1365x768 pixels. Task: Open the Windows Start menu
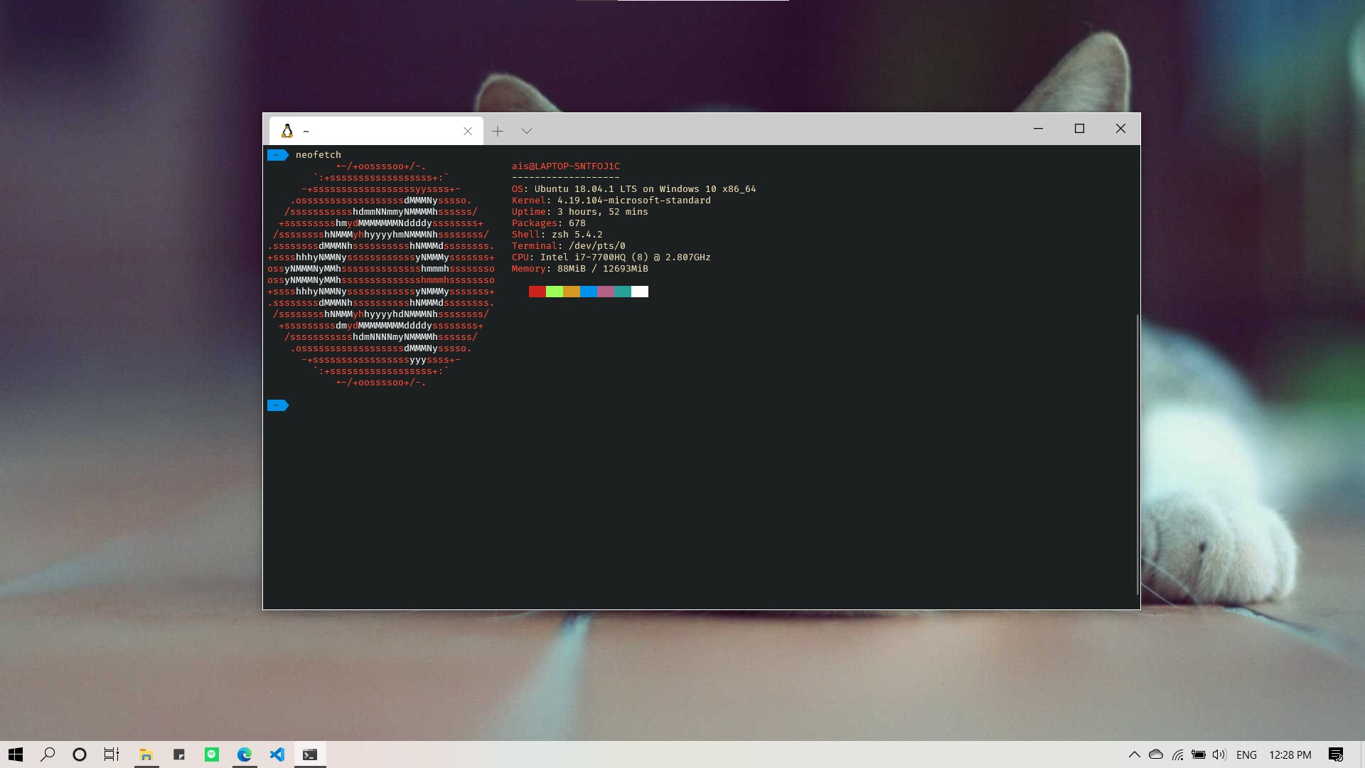(x=16, y=754)
